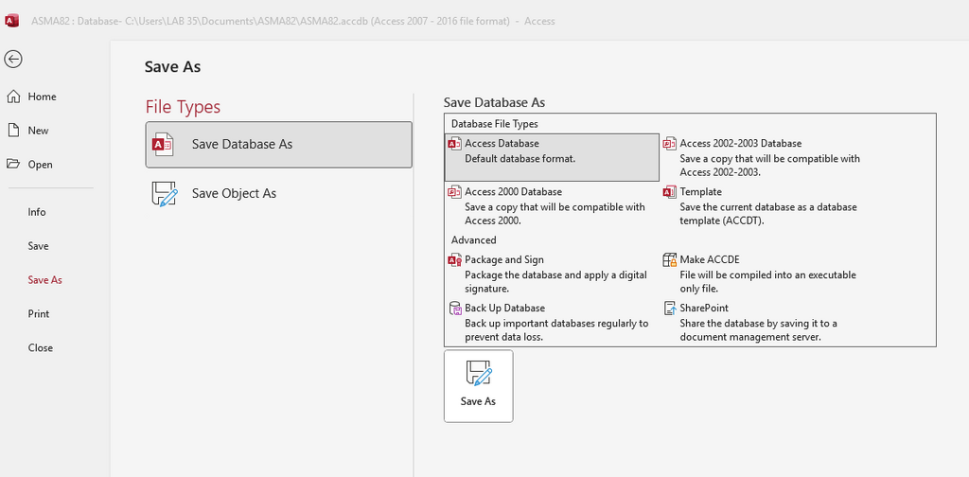Select Save Database As file type

pos(279,145)
